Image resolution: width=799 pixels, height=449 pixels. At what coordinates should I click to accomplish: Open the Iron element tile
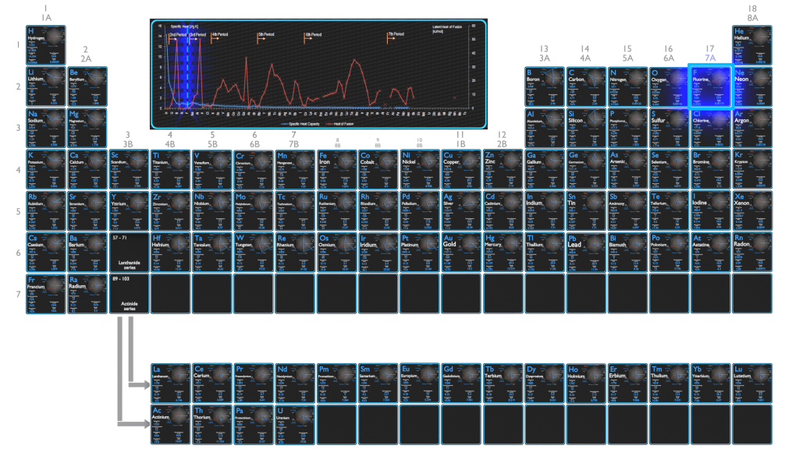click(x=336, y=169)
